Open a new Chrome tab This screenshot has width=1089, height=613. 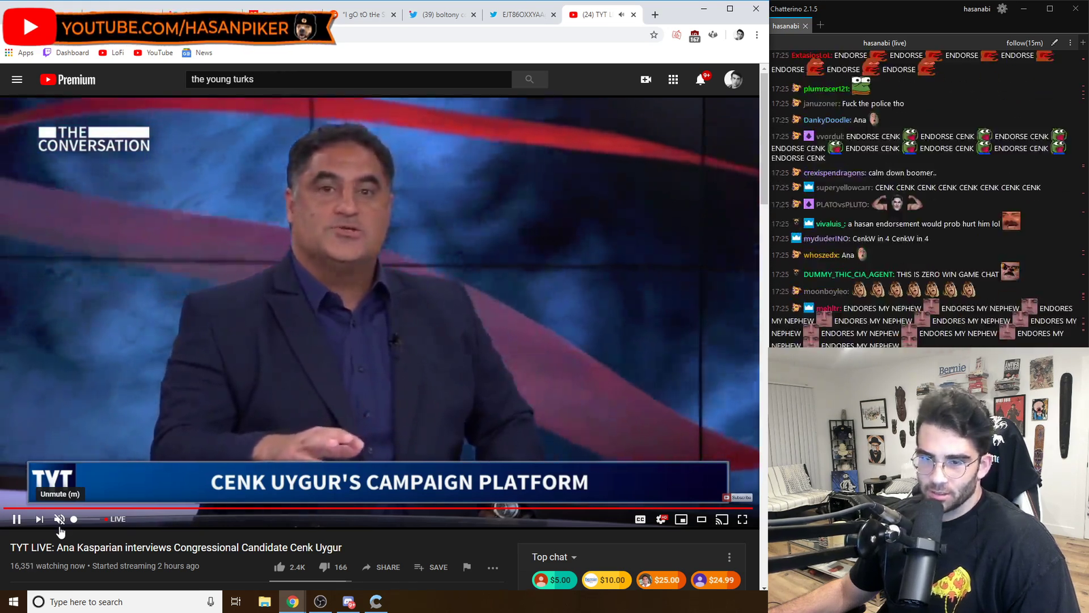(655, 14)
